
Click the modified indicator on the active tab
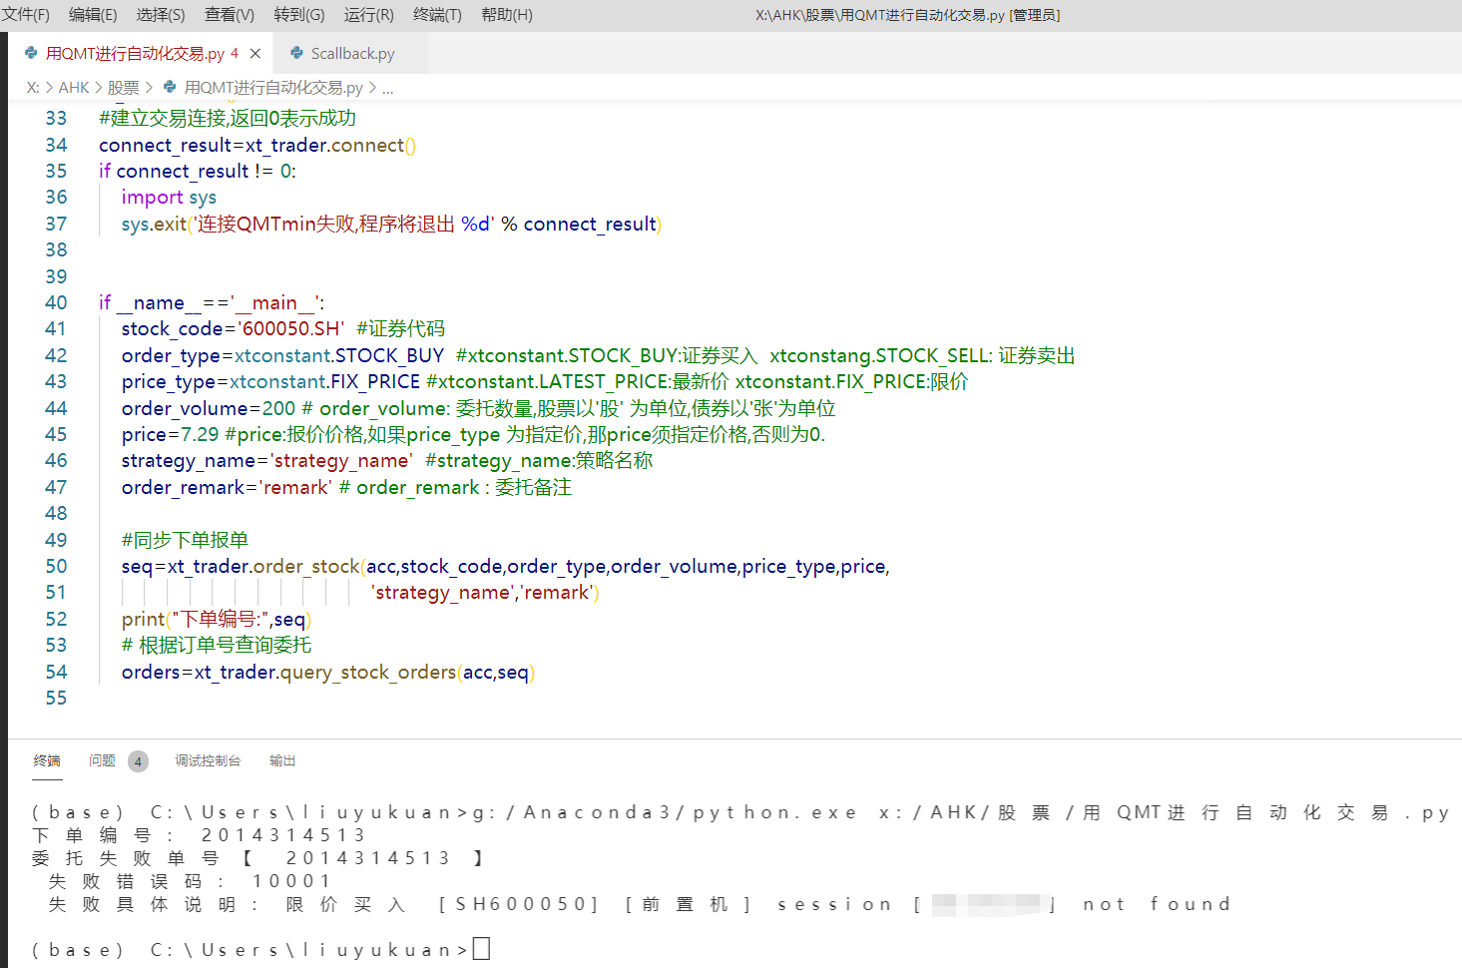click(235, 53)
